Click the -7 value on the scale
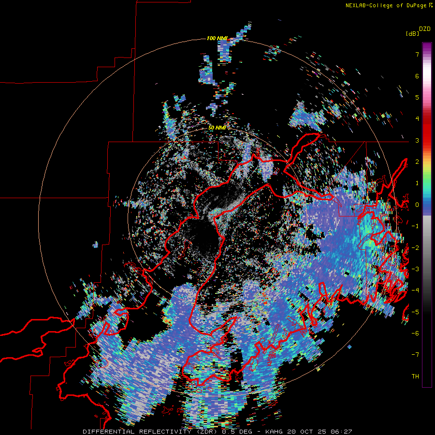Screen dimensions: 435x435 (415, 355)
